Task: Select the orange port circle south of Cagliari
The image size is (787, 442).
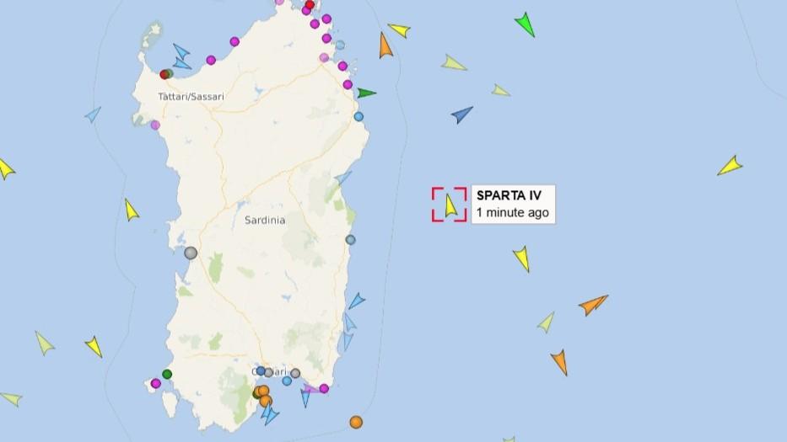Action: (356, 422)
